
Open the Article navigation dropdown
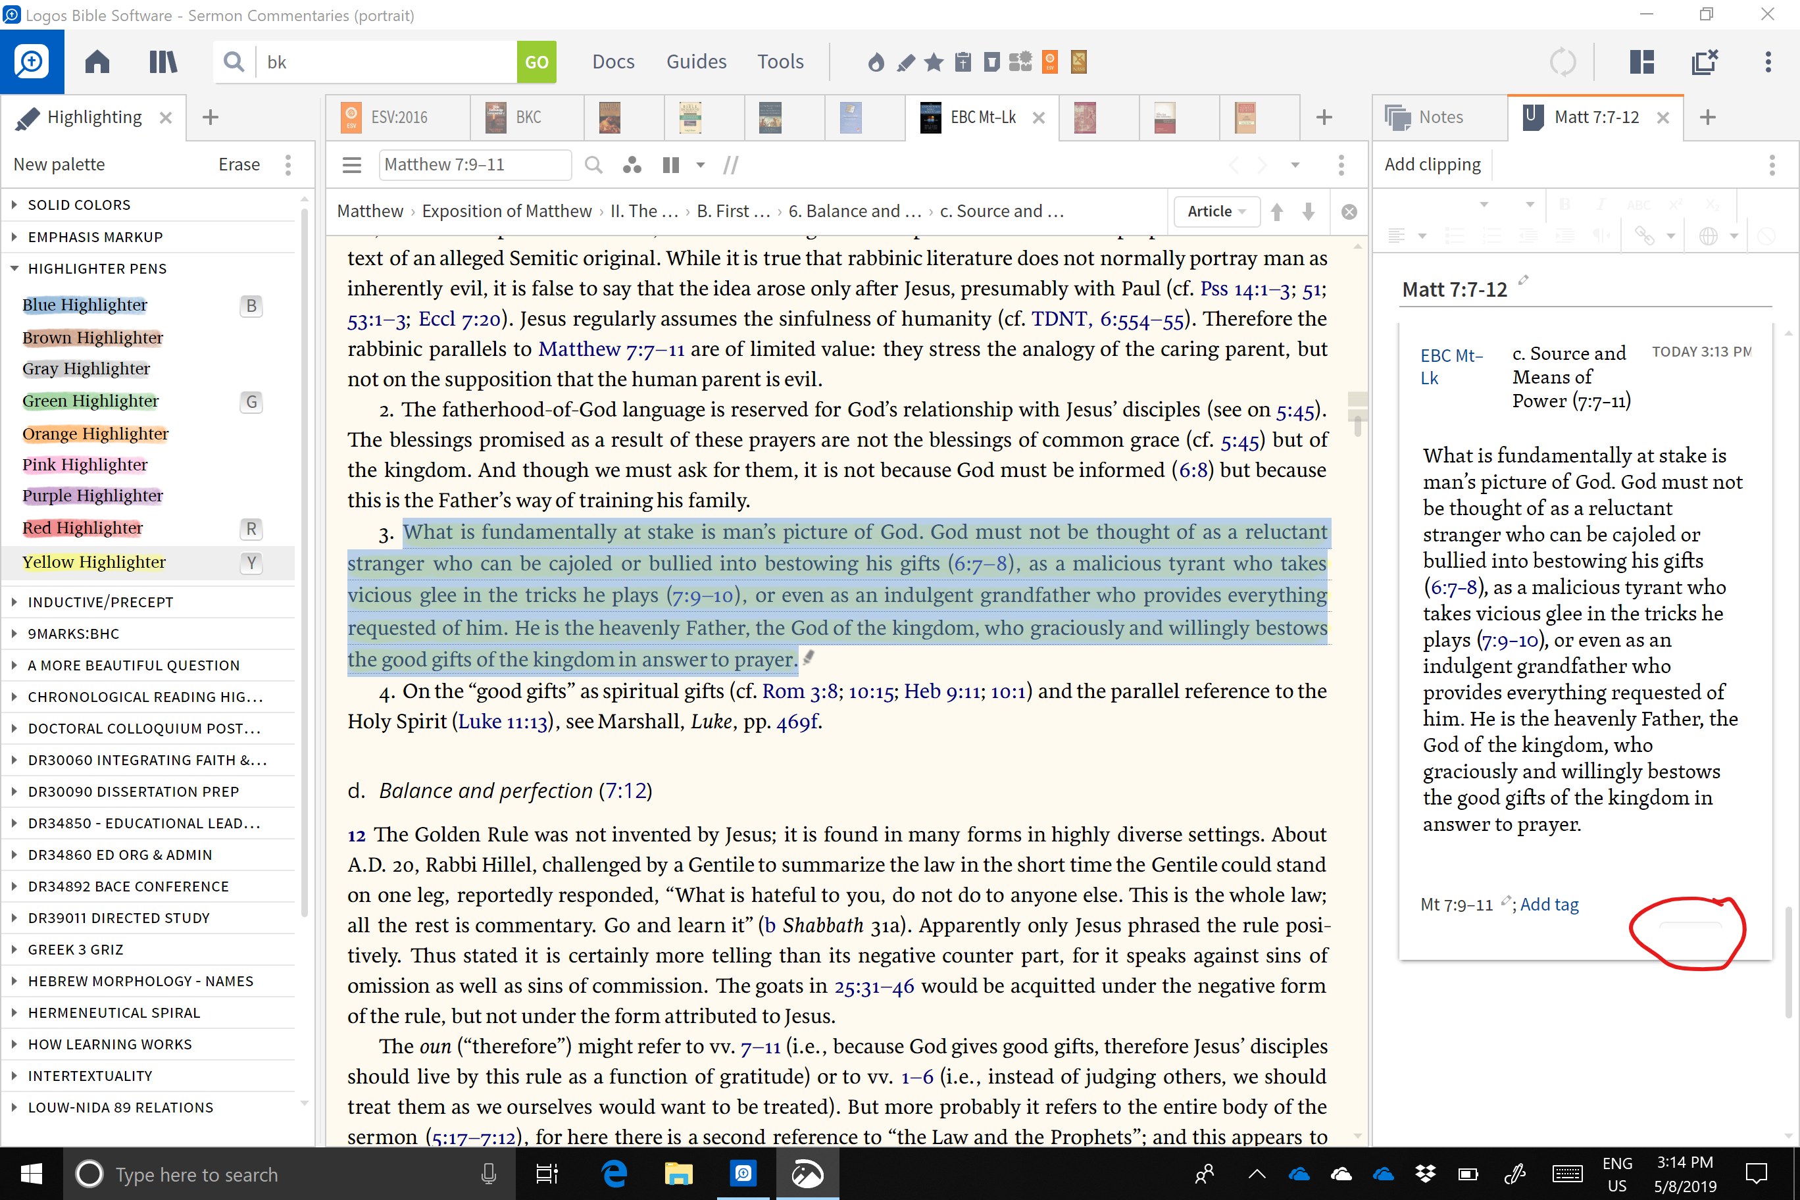[1216, 212]
